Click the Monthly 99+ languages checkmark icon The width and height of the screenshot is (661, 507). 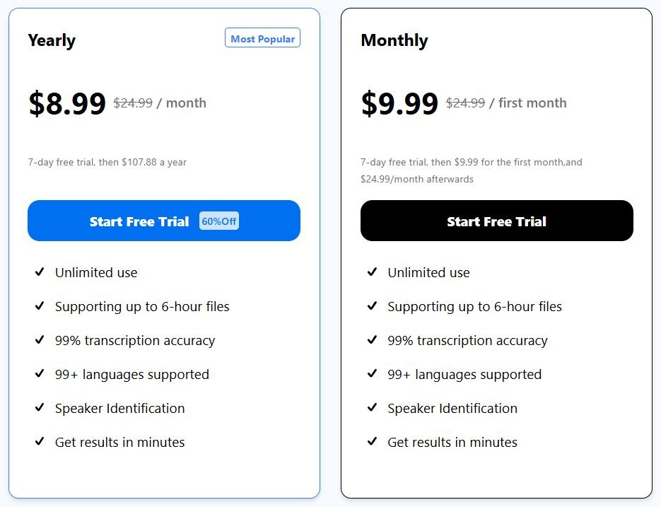[x=372, y=374]
